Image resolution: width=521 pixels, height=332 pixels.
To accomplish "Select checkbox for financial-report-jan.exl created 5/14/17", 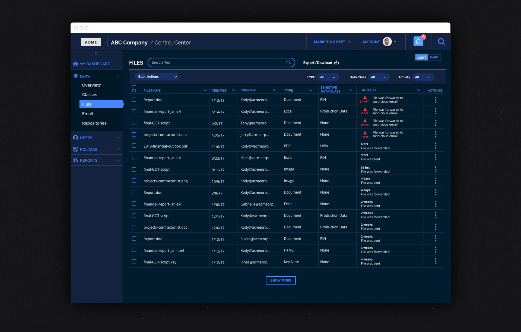I will pyautogui.click(x=134, y=111).
